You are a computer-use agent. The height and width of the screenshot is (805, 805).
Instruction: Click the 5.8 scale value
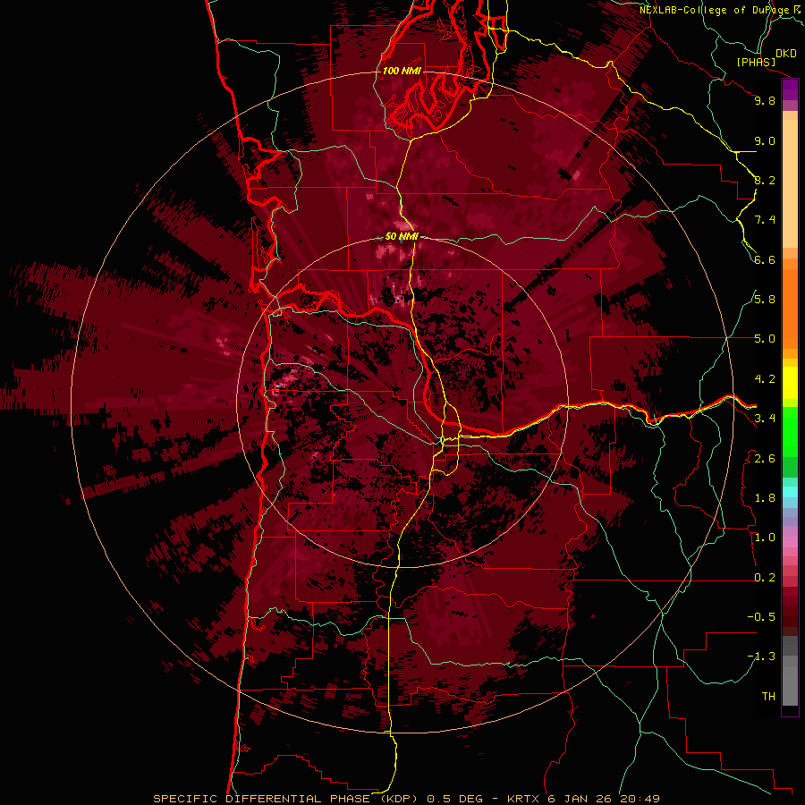click(x=765, y=300)
